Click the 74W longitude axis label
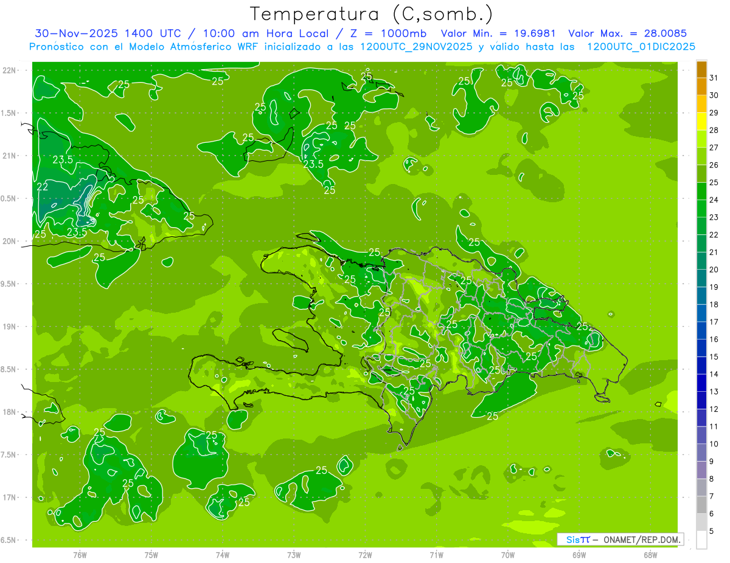Viewport: 730px width, 563px height. click(223, 555)
